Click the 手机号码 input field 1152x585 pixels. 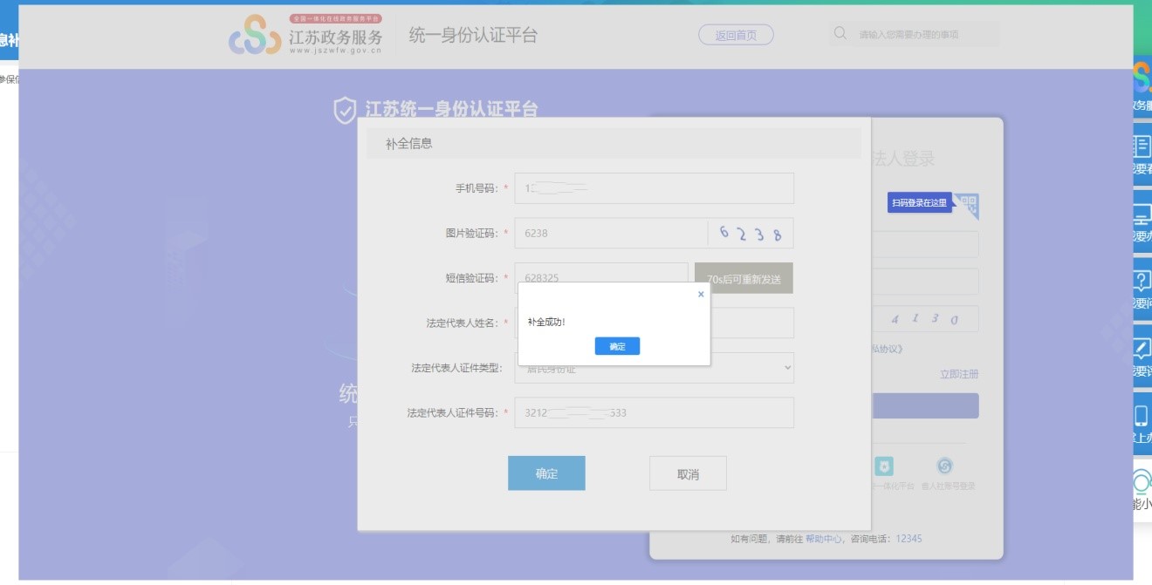tap(654, 188)
